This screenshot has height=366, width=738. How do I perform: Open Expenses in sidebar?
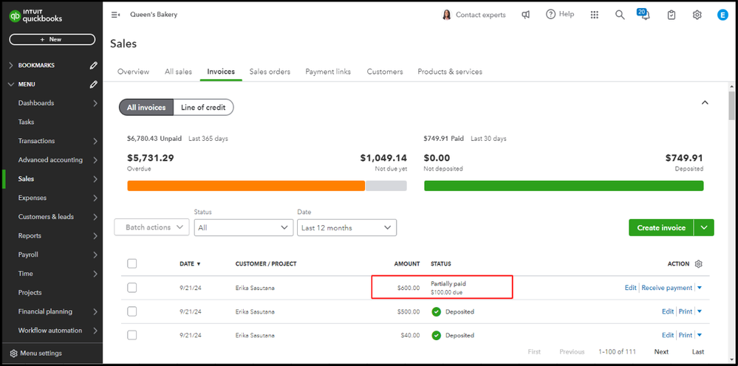click(x=33, y=198)
